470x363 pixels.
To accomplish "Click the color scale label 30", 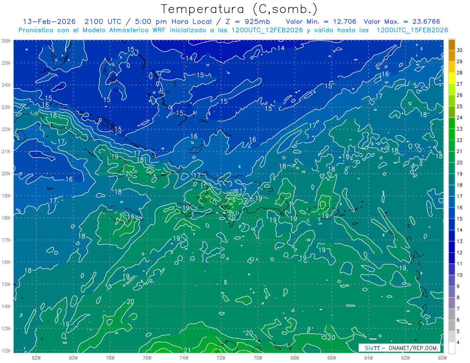I will pos(460,50).
